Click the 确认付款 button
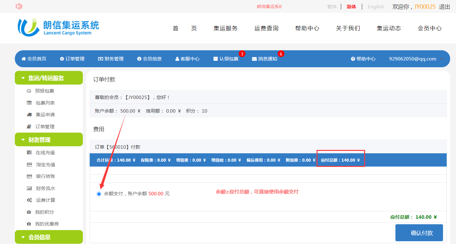This screenshot has width=456, height=244. (x=419, y=233)
